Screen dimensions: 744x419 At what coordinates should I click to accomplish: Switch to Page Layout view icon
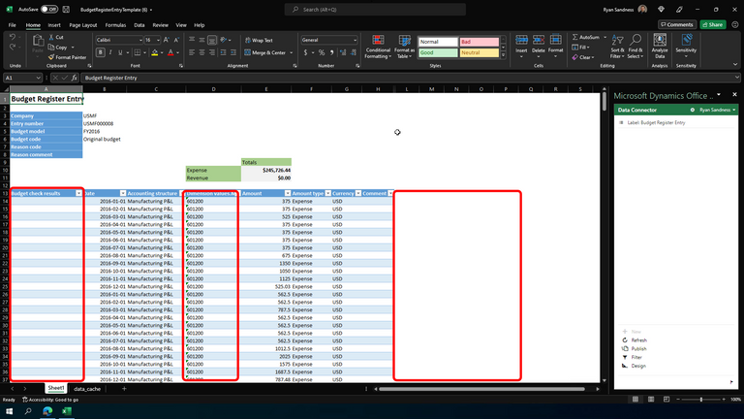tap(651, 400)
